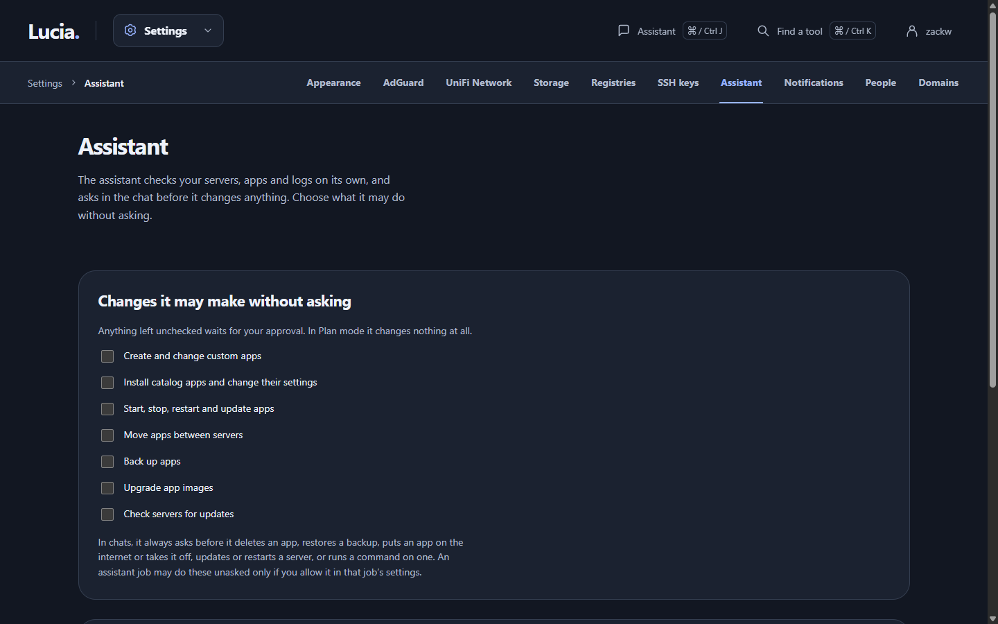Switch to the Storage tab
Image resolution: width=998 pixels, height=624 pixels.
pyautogui.click(x=551, y=83)
